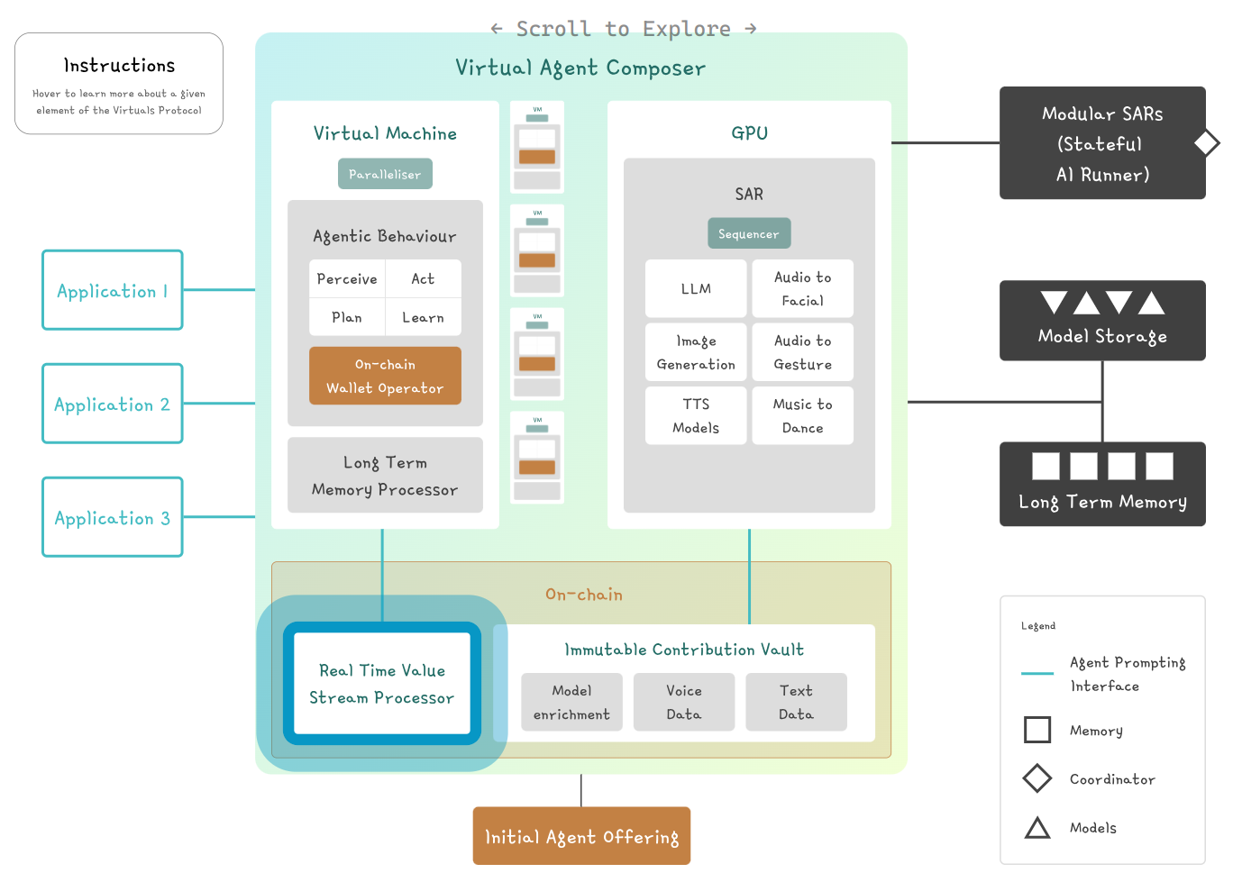Click the On-chain Wallet Operator block
Screen dimensions: 1233x891
pyautogui.click(x=385, y=376)
